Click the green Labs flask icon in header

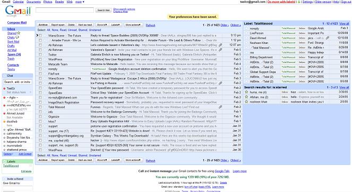click(x=299, y=2)
